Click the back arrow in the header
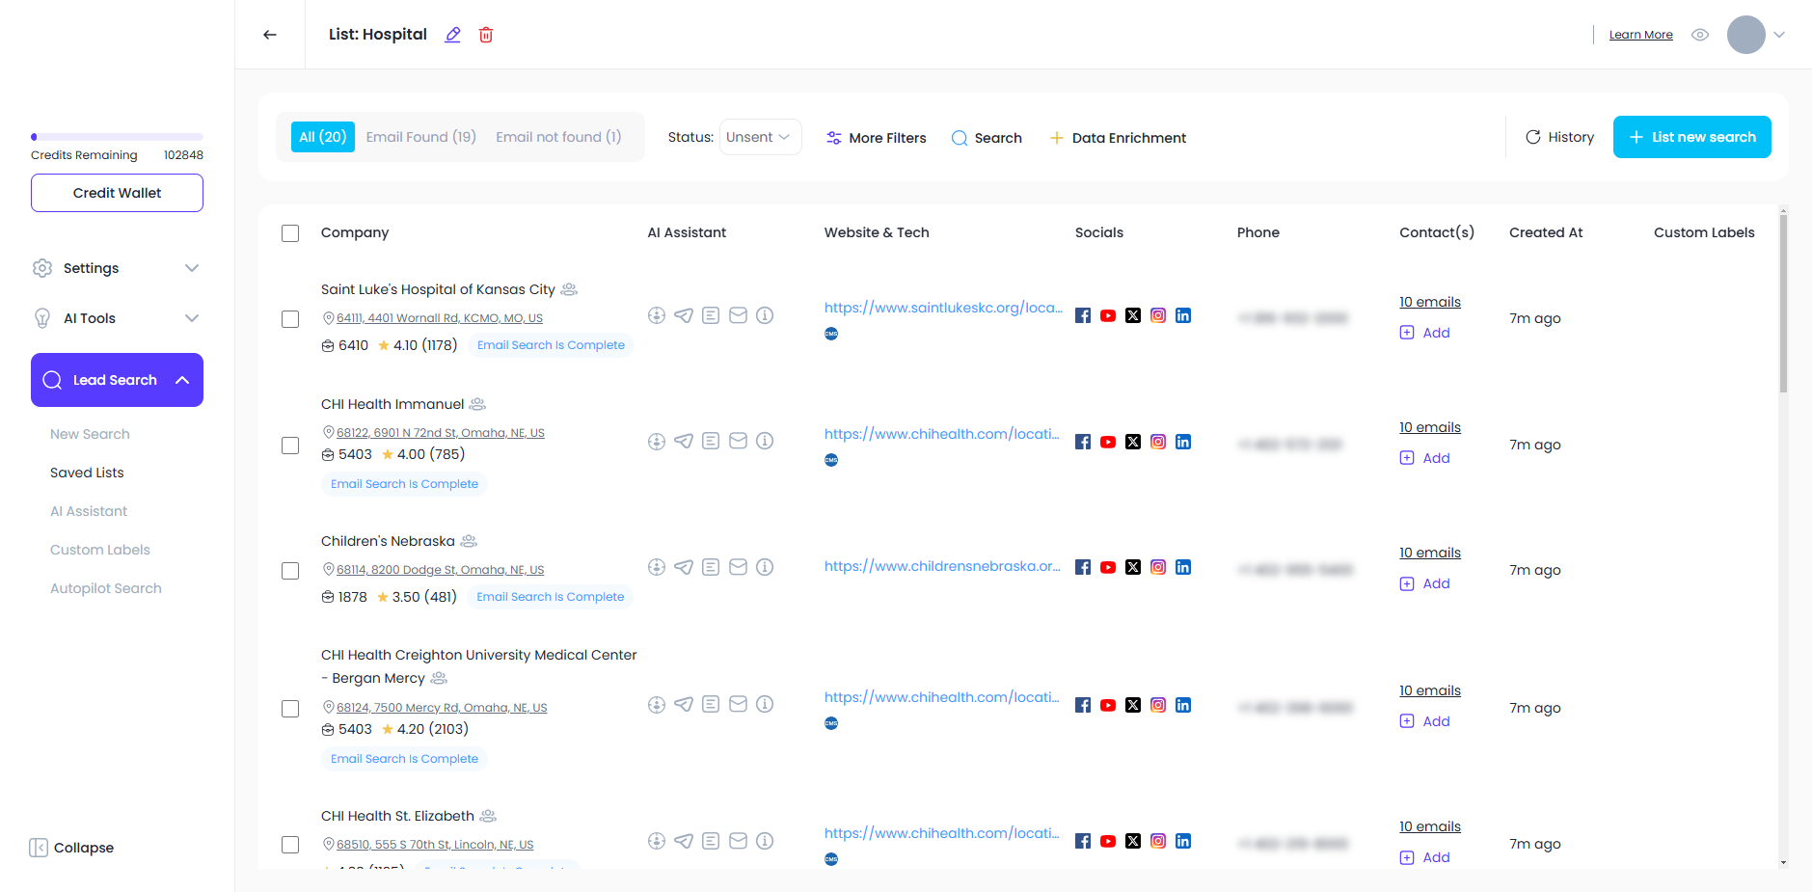Viewport: 1812px width, 892px height. 270,35
